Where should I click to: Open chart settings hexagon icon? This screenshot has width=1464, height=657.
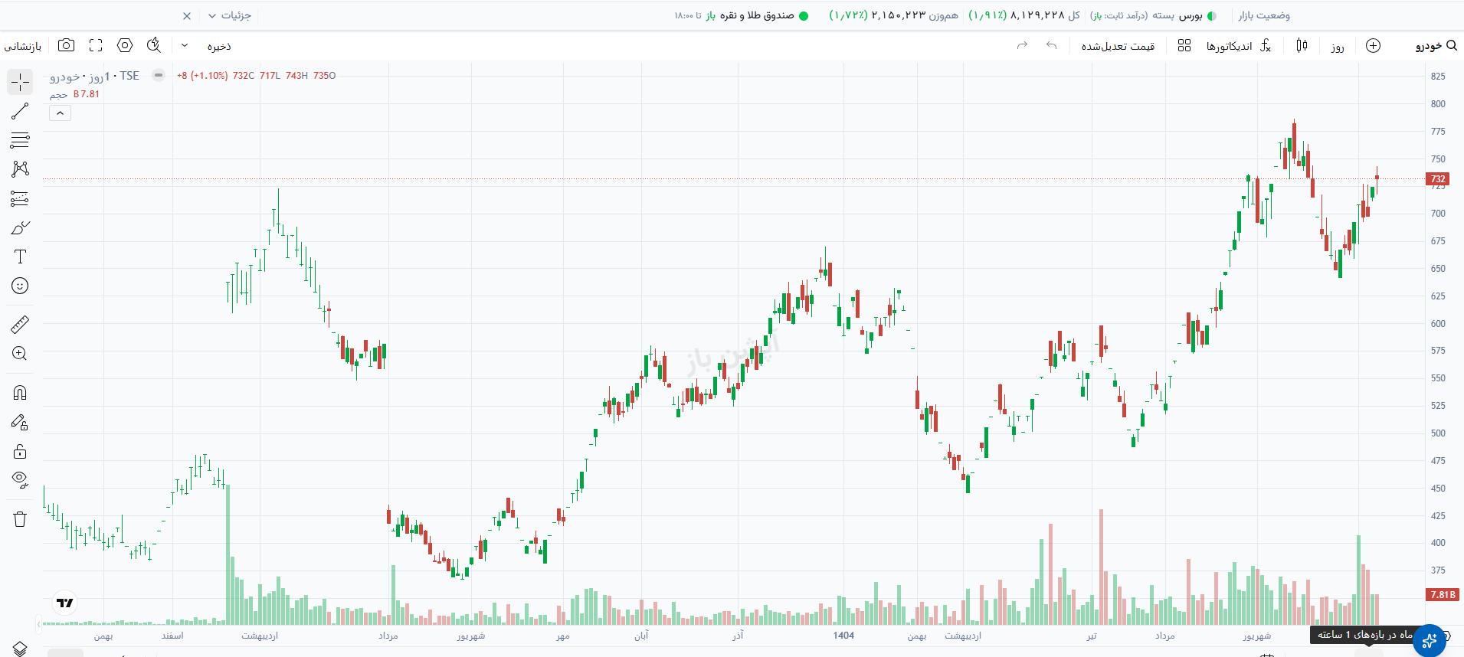125,46
